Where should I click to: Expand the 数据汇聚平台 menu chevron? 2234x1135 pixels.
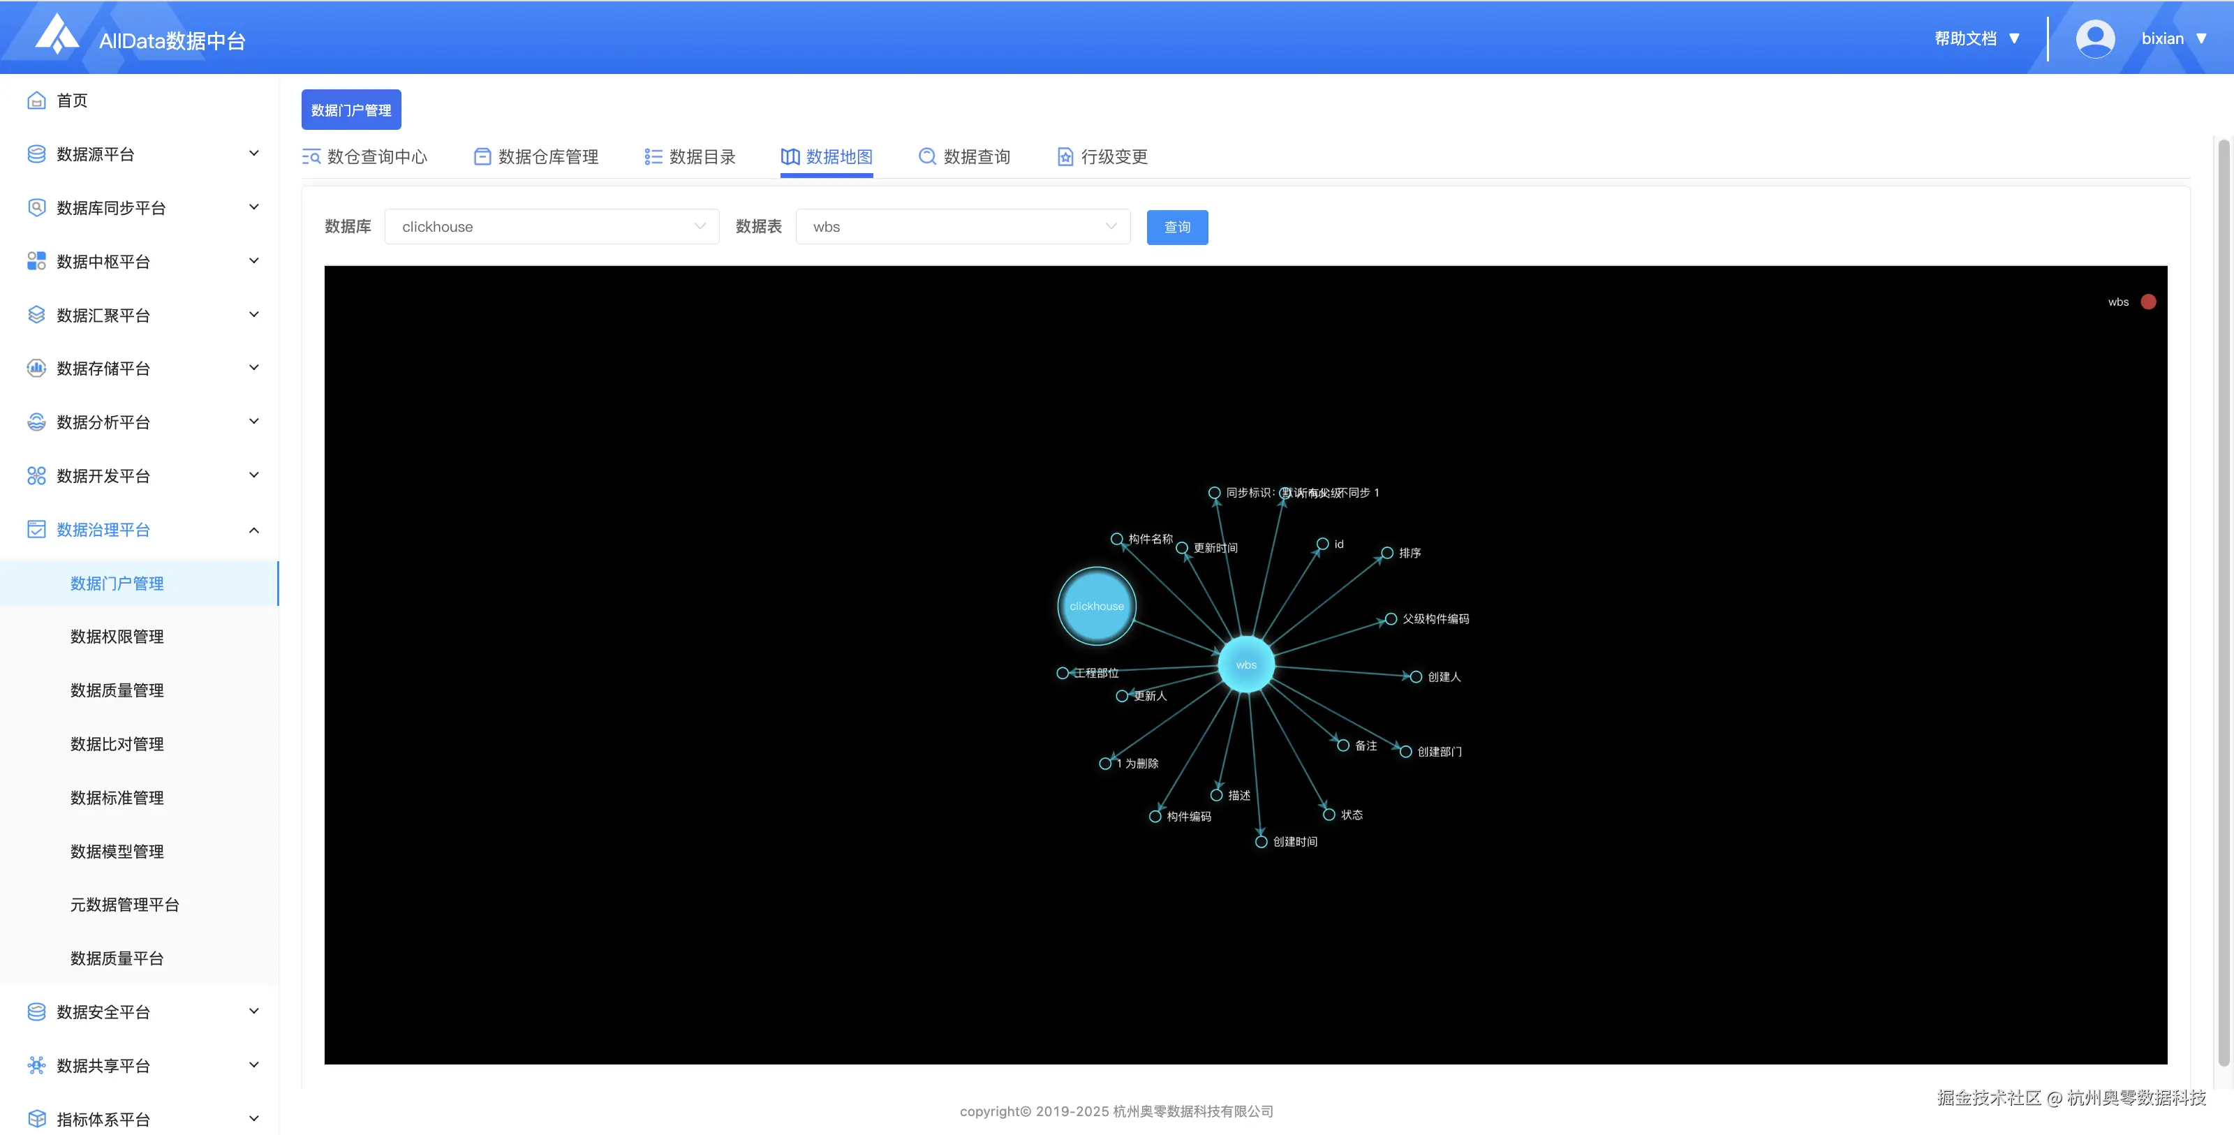click(254, 315)
